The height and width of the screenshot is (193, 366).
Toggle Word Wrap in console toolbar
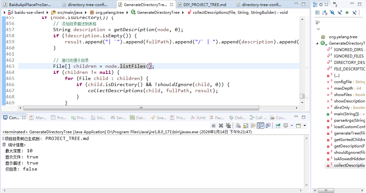point(253,126)
